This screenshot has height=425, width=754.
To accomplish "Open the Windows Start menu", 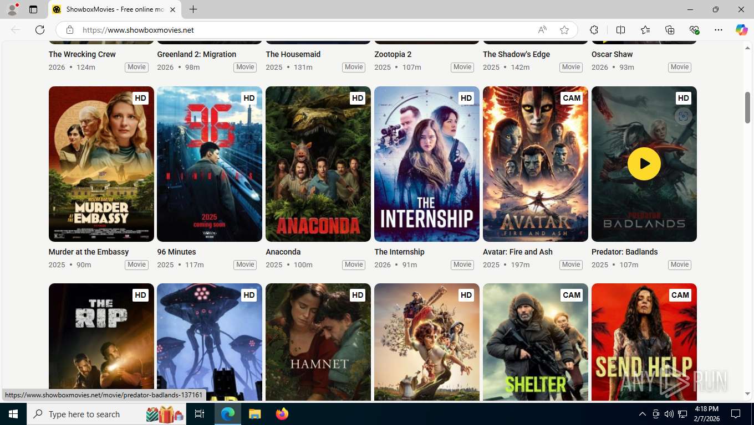I will click(x=13, y=414).
